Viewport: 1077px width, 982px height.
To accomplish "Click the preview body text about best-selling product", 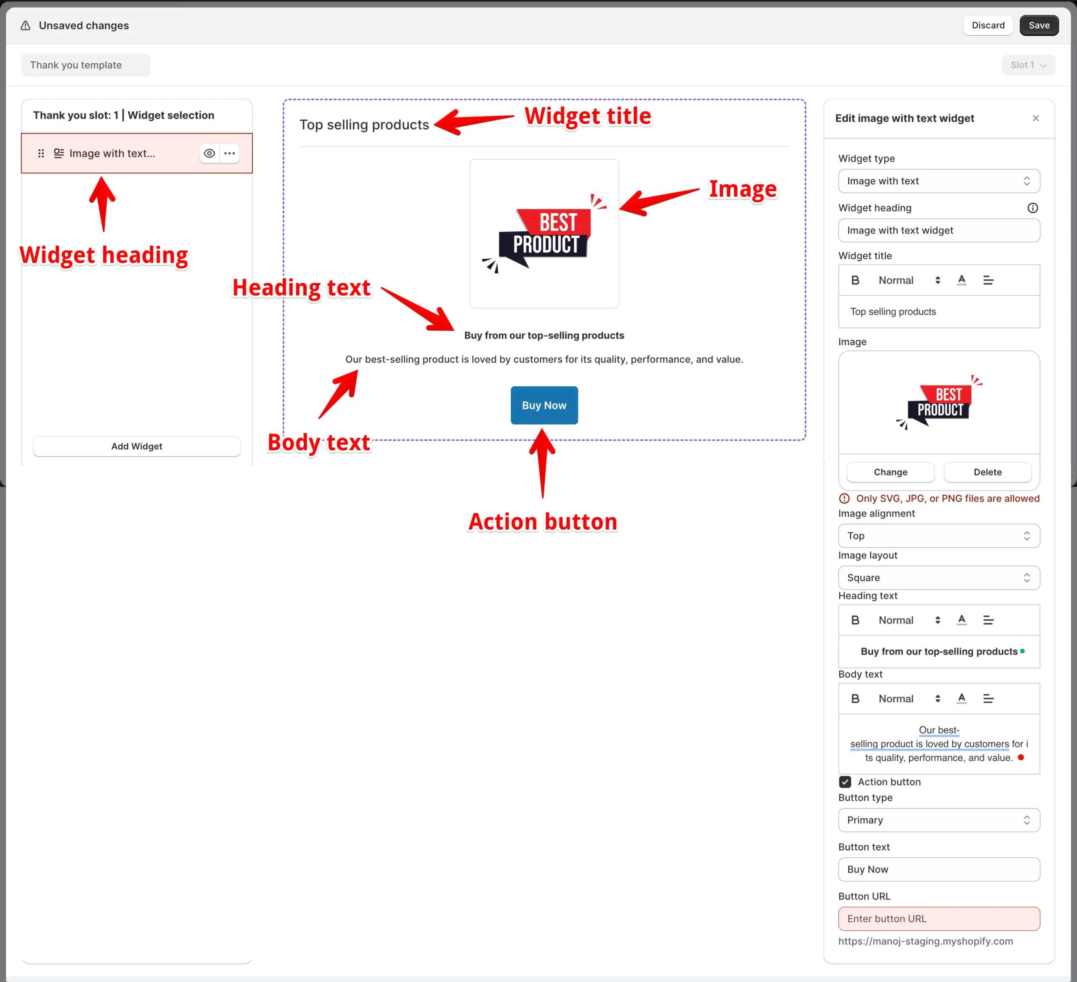I will (x=544, y=359).
